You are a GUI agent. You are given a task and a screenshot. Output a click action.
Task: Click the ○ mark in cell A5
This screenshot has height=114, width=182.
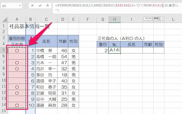[x=17, y=51]
